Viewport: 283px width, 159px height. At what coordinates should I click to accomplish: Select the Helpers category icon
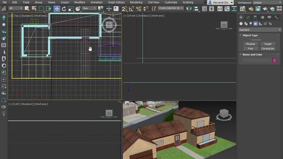coord(260,23)
